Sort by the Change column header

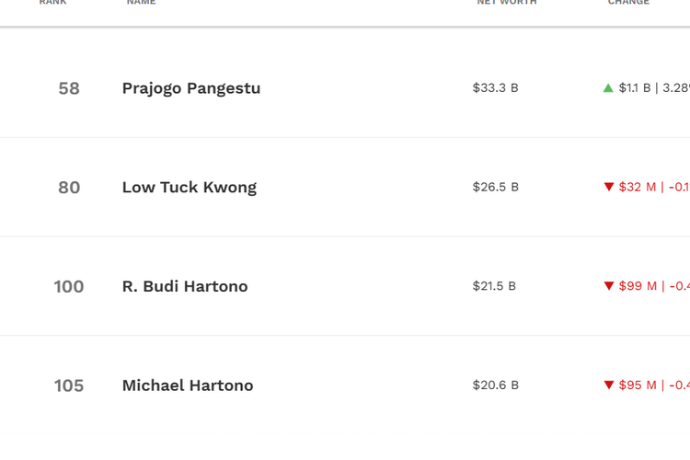[x=628, y=3]
